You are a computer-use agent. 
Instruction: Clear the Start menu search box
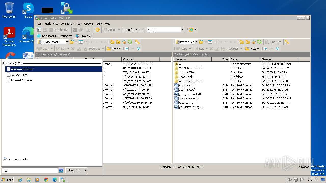pyautogui.click(x=61, y=171)
